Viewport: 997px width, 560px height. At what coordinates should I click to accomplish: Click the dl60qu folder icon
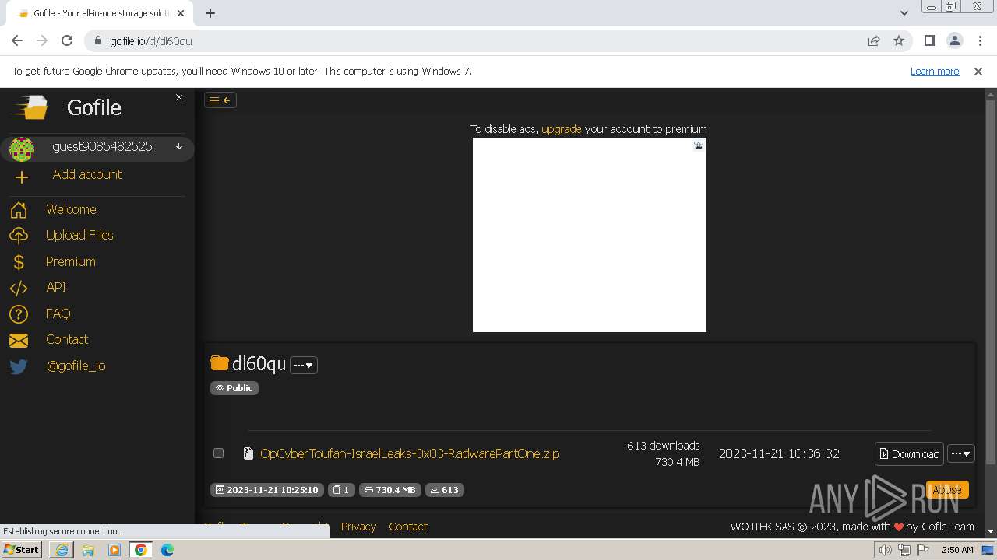pyautogui.click(x=220, y=363)
